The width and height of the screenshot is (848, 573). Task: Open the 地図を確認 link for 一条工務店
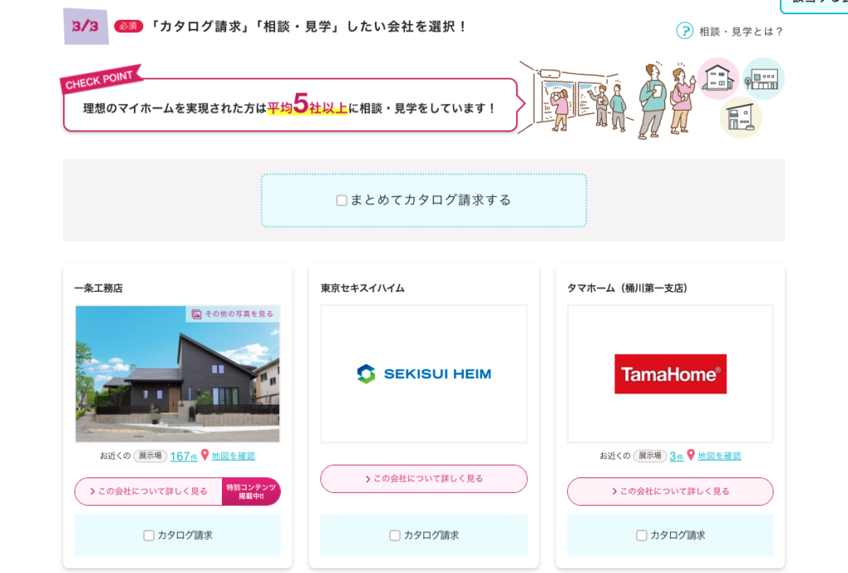233,456
